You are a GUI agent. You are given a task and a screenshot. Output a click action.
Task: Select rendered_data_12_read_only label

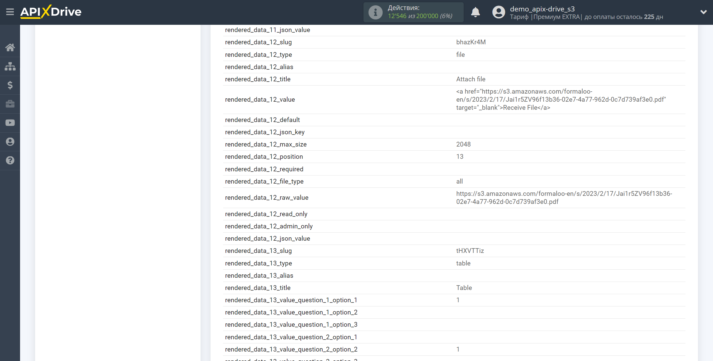[266, 214]
